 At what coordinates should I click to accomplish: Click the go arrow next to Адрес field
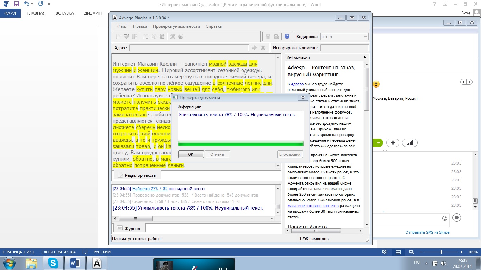254,48
